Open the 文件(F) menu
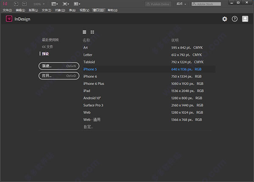 coord(7,10)
